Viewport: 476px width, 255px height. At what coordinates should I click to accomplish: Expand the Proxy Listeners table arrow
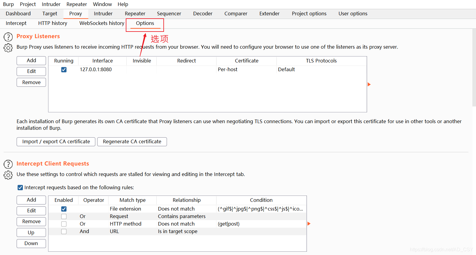pyautogui.click(x=369, y=84)
